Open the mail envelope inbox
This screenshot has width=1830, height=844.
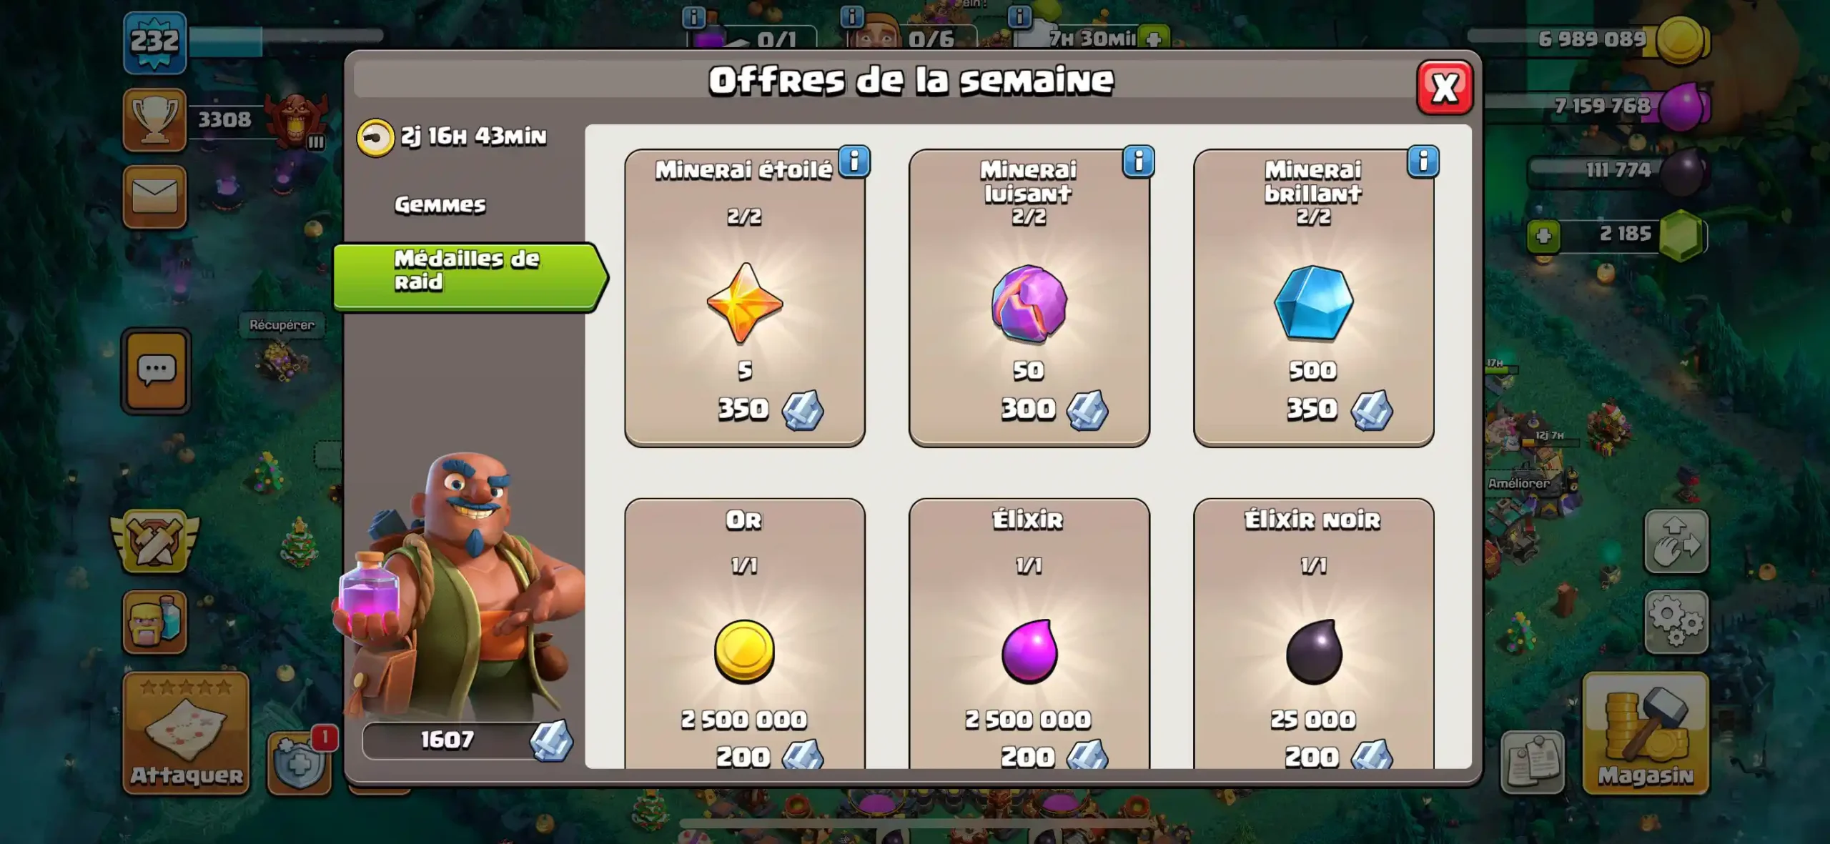point(154,197)
